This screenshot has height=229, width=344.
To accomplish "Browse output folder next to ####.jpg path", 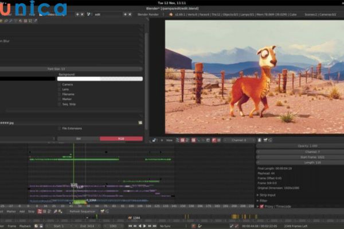I will click(x=140, y=123).
